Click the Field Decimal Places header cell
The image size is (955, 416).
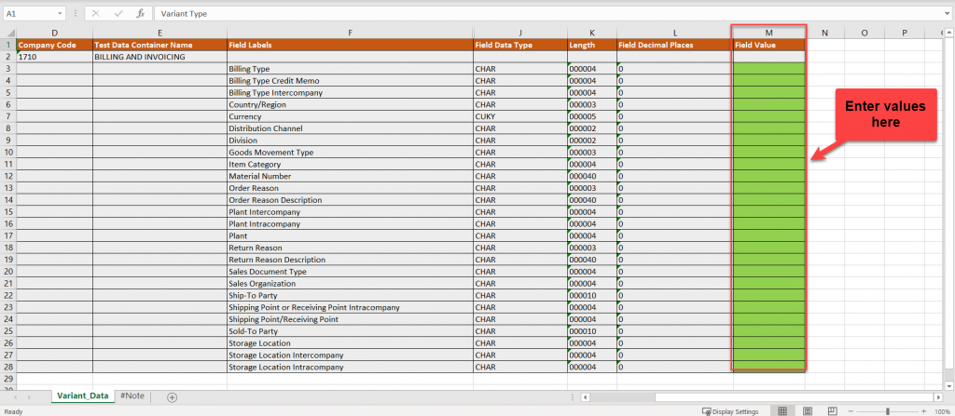[x=675, y=45]
